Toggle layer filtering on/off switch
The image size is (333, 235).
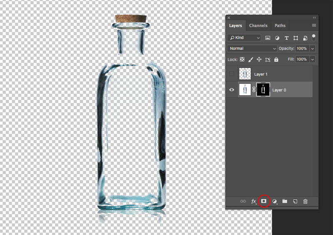pos(313,37)
